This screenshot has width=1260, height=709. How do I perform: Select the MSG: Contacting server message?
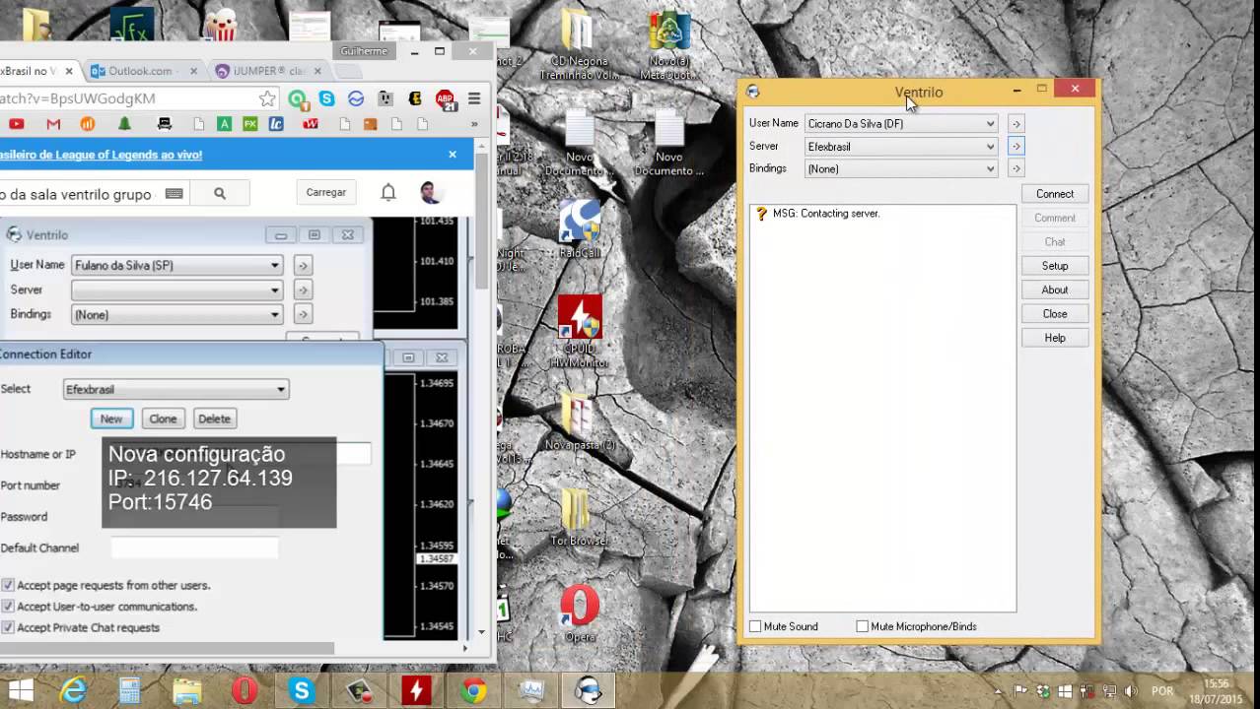click(x=826, y=214)
